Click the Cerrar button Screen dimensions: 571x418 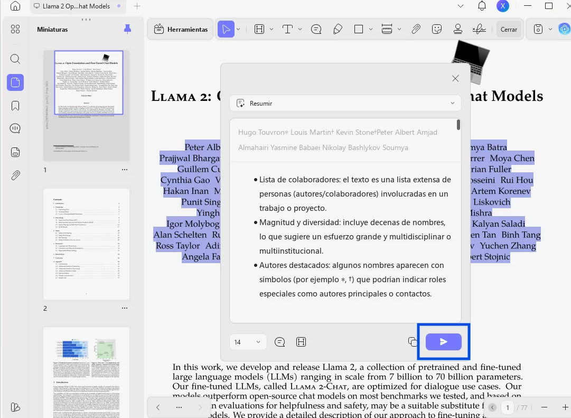pos(509,30)
